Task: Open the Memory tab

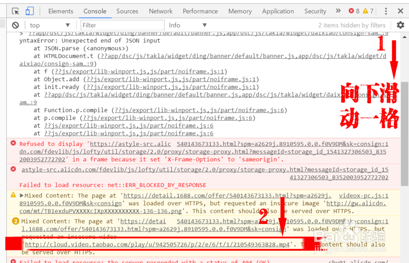Action: tap(240, 11)
